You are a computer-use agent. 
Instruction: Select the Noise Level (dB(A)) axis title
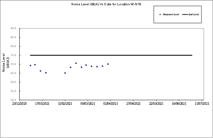click(6, 63)
